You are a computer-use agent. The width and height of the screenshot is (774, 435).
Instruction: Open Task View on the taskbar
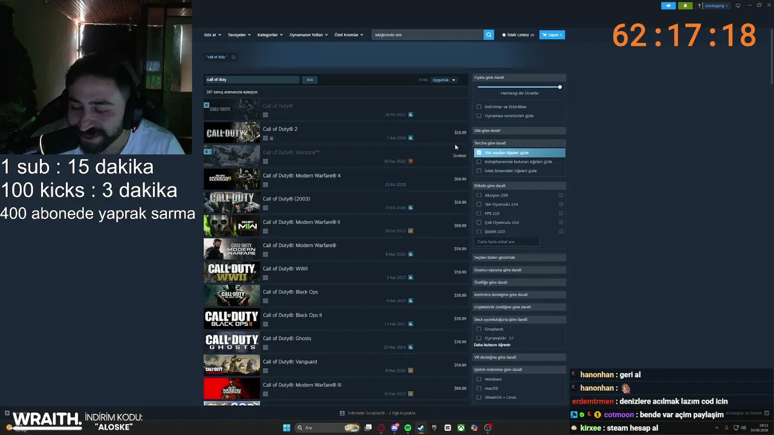click(368, 428)
